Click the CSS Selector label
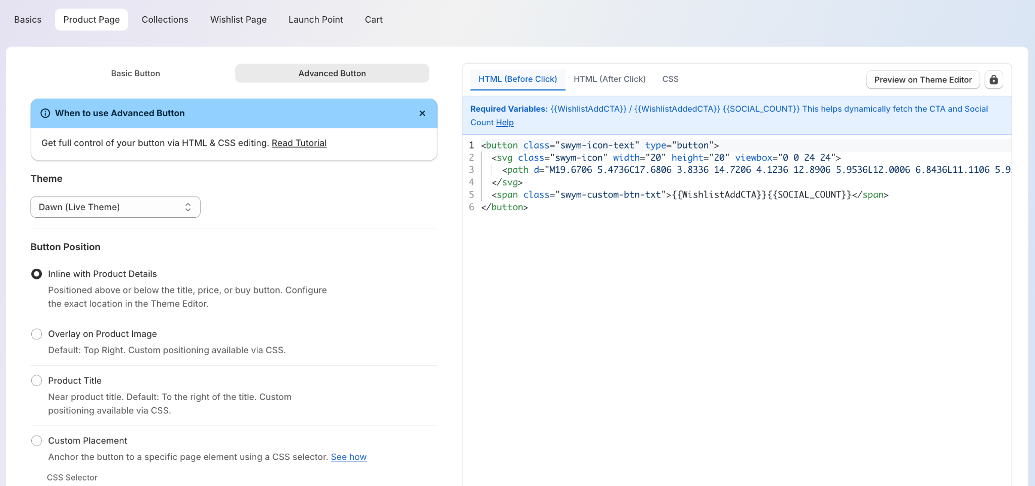This screenshot has height=486, width=1035. (x=72, y=477)
